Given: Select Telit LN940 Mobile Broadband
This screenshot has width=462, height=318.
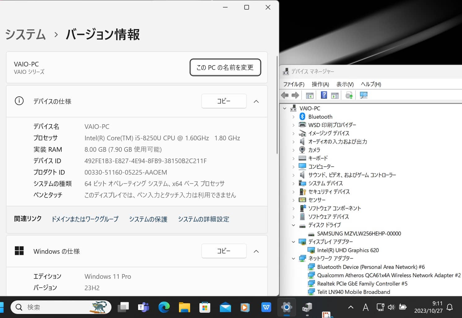Looking at the screenshot, I should click(353, 292).
